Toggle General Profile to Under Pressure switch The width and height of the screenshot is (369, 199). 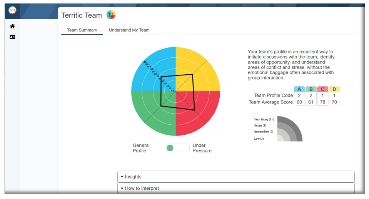[x=178, y=148]
